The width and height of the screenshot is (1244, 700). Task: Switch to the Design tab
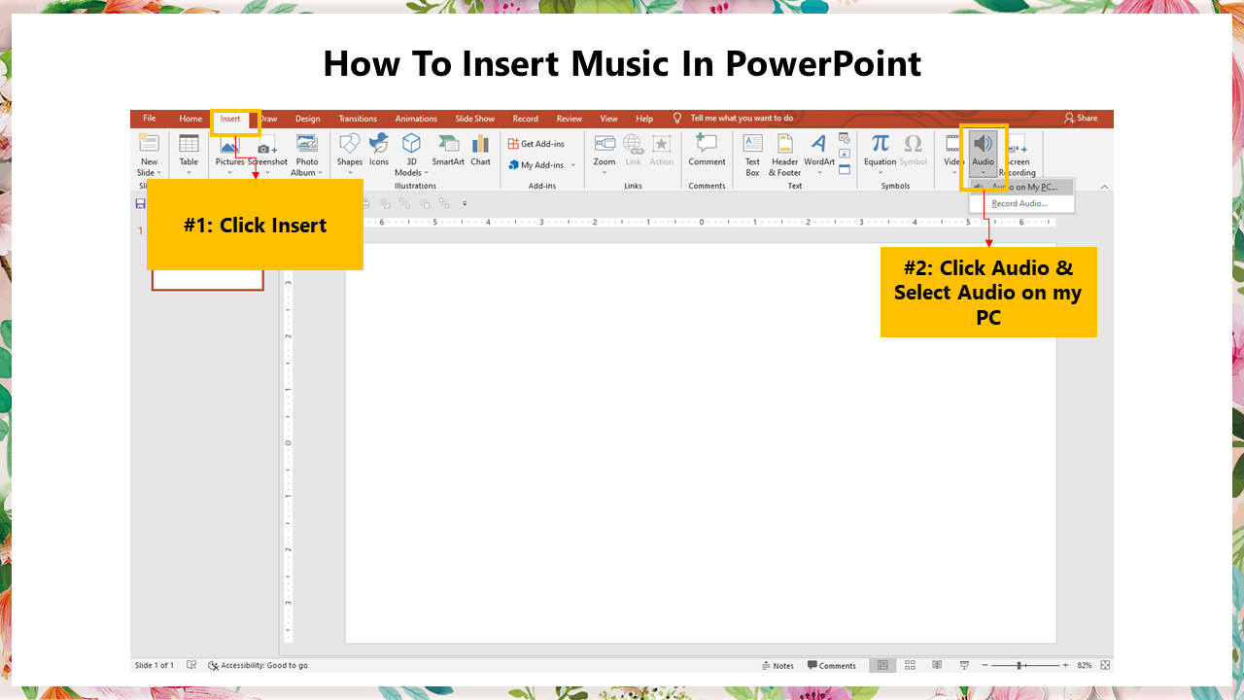tap(308, 119)
